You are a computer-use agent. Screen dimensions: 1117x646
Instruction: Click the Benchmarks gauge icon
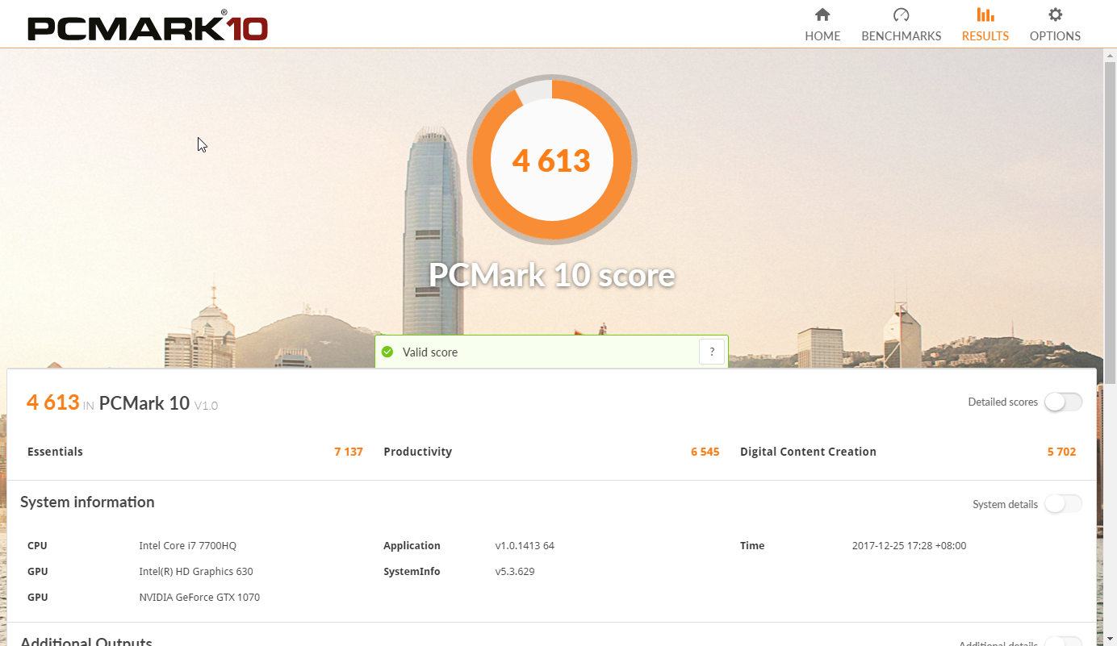902,15
